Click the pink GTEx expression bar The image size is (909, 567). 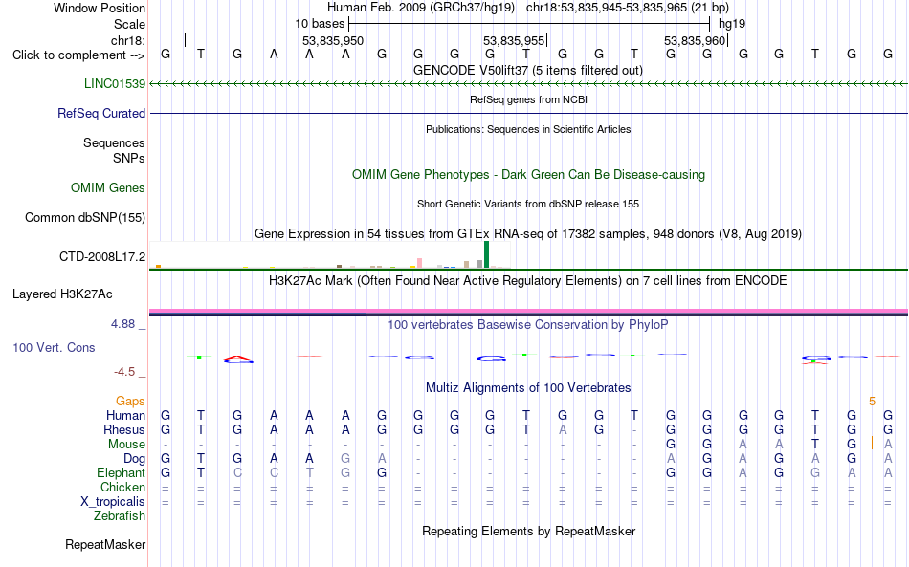click(x=420, y=263)
